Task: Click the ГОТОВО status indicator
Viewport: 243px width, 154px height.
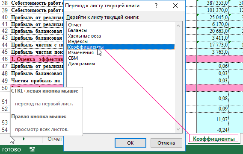Action: (x=12, y=150)
